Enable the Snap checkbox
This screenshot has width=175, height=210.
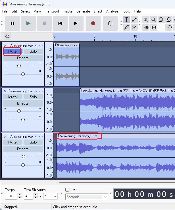(x=67, y=190)
